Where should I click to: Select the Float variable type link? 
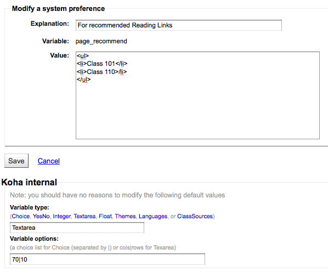(x=105, y=216)
